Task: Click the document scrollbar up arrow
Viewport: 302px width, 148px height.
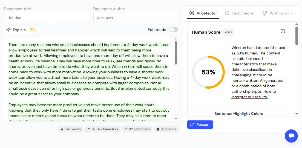Action: click(176, 39)
